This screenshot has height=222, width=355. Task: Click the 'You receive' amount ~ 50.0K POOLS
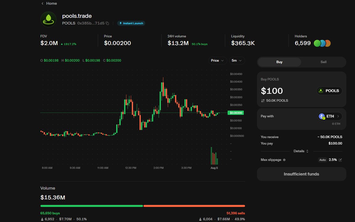tap(330, 137)
